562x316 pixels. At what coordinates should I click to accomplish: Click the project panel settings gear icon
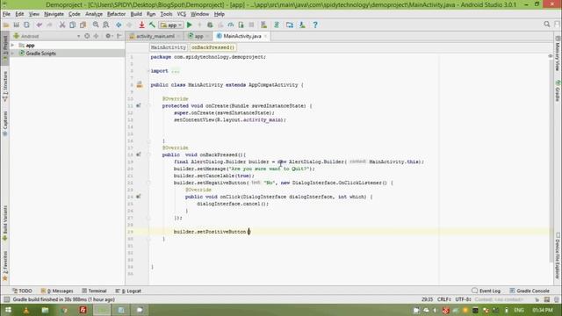pyautogui.click(x=108, y=36)
